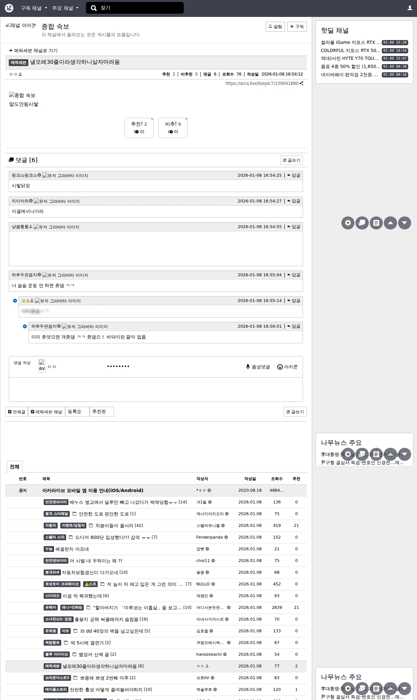The image size is (417, 700).
Task: Click image icon in 안전한 도로 편안한 도로 row
Action: (x=74, y=514)
